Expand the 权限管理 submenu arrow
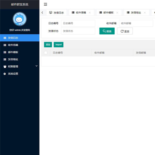155x155 pixels. tap(36, 66)
